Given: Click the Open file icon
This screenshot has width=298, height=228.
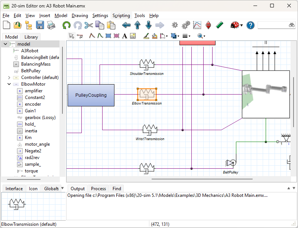Looking at the screenshot, I should (17, 25).
